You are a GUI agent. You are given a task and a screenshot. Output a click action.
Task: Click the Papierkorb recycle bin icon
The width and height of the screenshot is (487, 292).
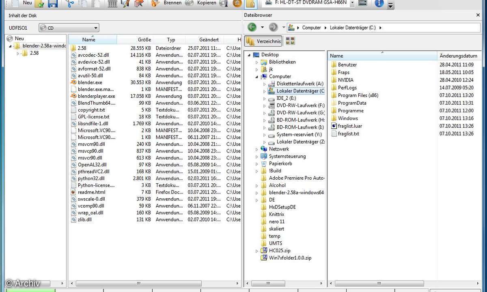pyautogui.click(x=264, y=163)
